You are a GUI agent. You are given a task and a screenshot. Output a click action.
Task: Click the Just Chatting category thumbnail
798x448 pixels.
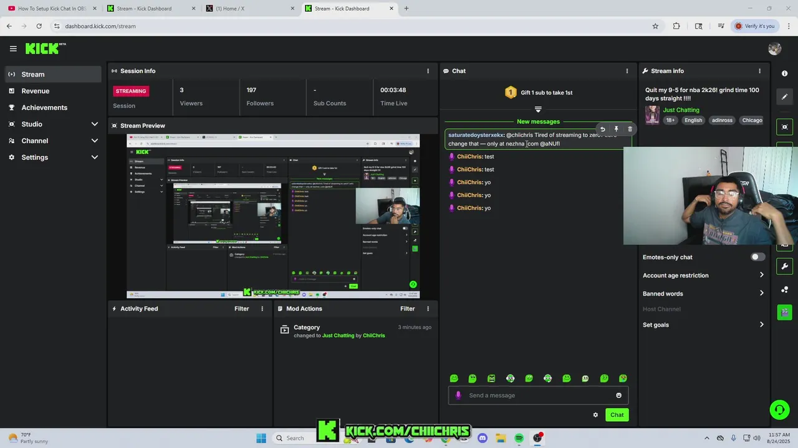click(x=652, y=114)
